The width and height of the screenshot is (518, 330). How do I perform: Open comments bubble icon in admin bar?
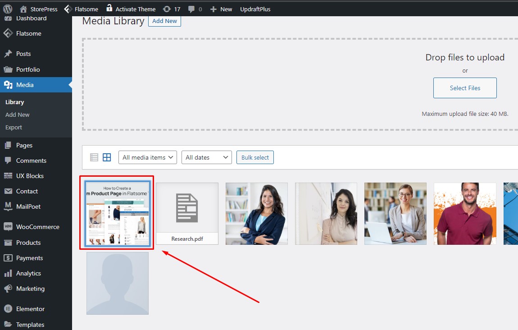pos(191,9)
